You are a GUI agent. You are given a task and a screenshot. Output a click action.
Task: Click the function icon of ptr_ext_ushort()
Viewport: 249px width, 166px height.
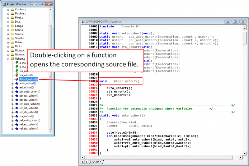(17, 96)
